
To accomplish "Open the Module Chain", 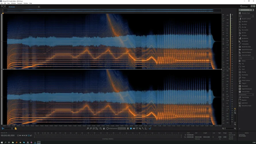I will [246, 13].
